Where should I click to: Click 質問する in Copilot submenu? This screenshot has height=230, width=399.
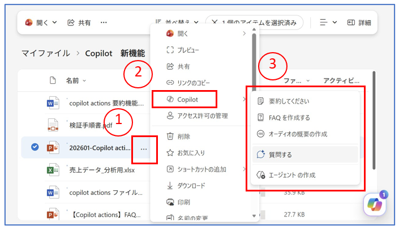pos(281,154)
